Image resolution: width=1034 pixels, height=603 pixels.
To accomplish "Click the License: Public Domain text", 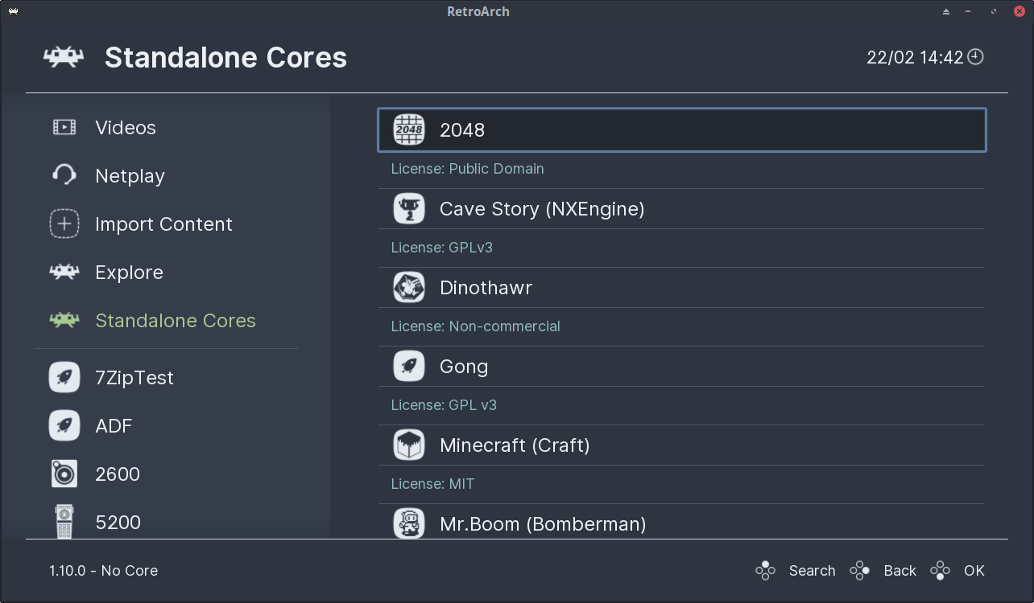I will tap(467, 169).
